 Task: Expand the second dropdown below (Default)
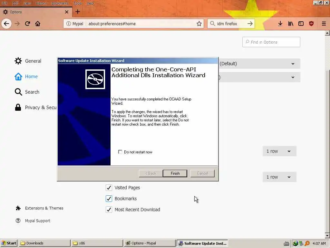click(x=259, y=77)
